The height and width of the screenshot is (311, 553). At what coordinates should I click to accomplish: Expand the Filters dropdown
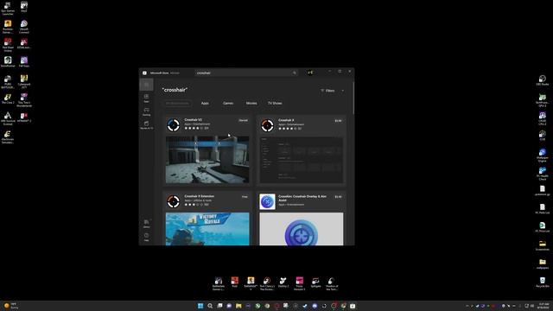coord(332,91)
